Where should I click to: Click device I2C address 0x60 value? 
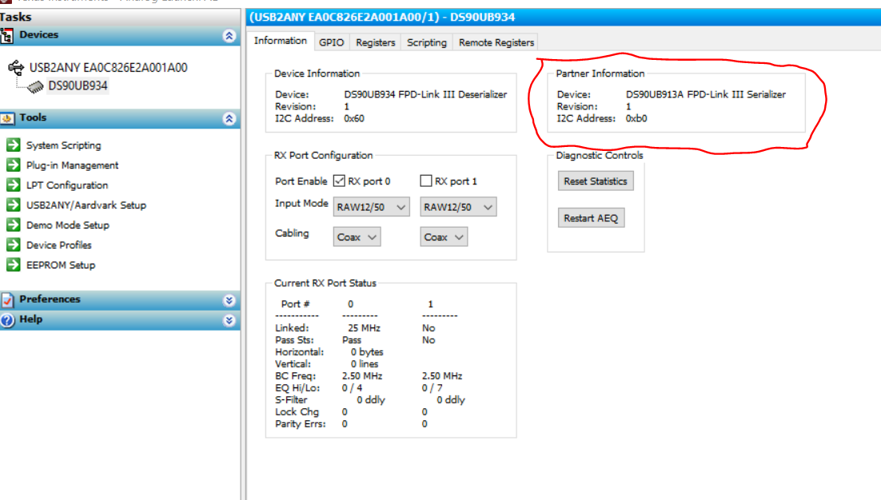pyautogui.click(x=354, y=118)
